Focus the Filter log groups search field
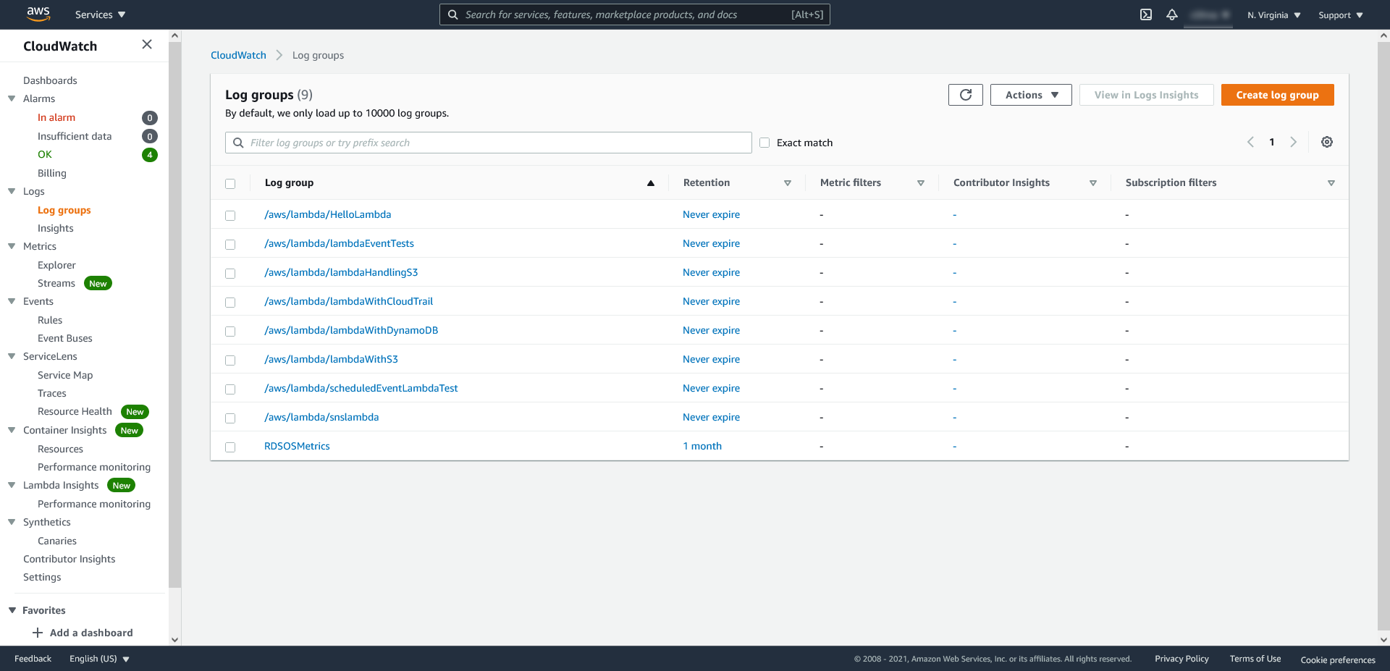Viewport: 1390px width, 671px height. coord(488,143)
